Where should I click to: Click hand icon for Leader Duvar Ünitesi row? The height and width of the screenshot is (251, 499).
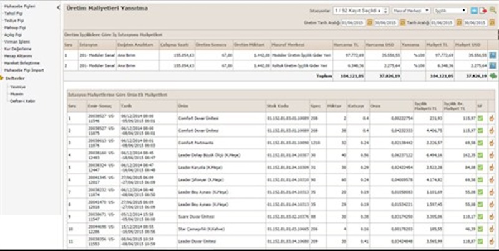pos(491,242)
